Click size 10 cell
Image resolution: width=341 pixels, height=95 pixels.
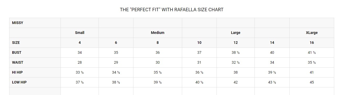[x=199, y=43]
